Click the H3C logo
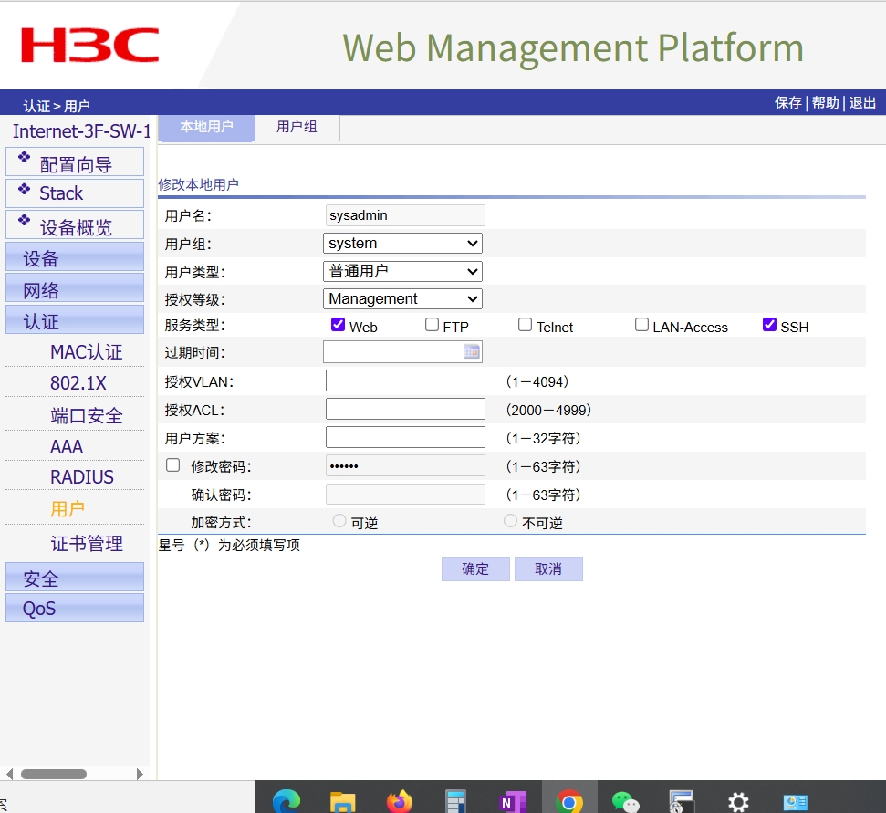Viewport: 886px width, 813px height. click(89, 46)
